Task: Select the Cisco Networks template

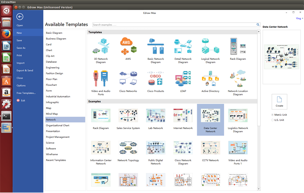Action: click(128, 81)
